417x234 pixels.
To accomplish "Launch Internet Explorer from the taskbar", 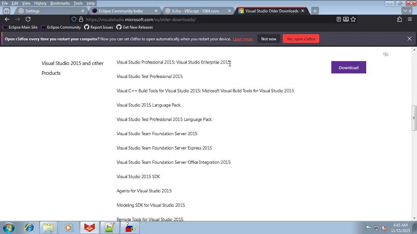I will tap(29, 228).
